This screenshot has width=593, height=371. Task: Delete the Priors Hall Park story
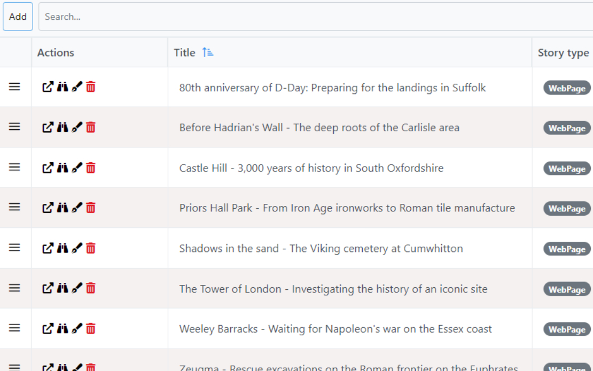pyautogui.click(x=91, y=208)
